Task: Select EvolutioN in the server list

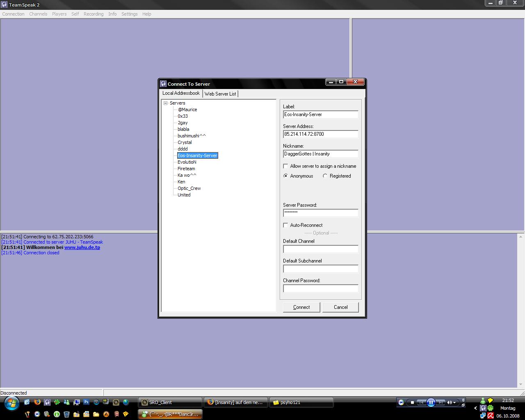Action: click(187, 162)
